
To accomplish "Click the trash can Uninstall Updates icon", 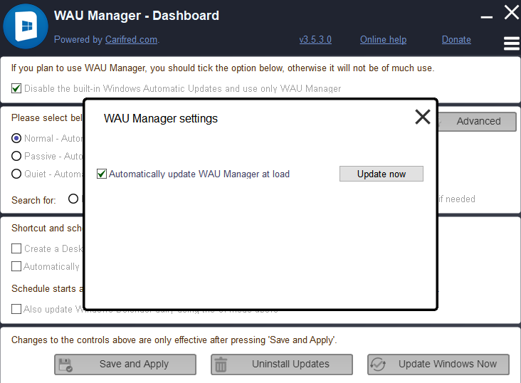I will coord(221,364).
